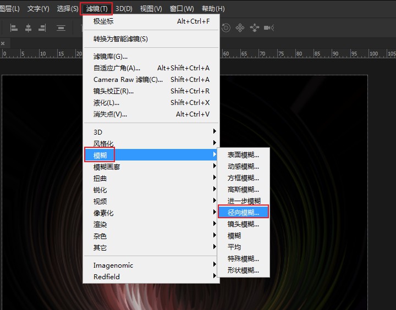Open 自适应广角(A)... filter
The width and height of the screenshot is (396, 310).
[x=151, y=68]
